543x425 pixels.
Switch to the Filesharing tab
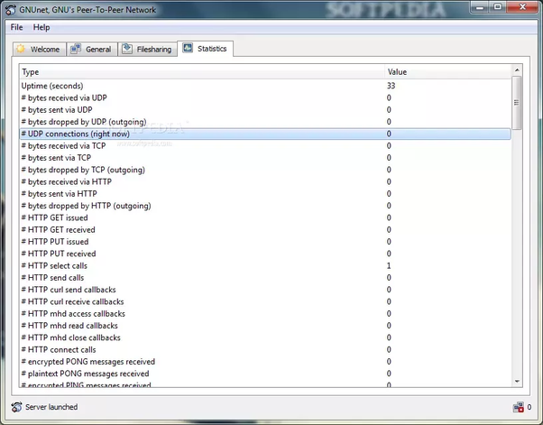147,50
